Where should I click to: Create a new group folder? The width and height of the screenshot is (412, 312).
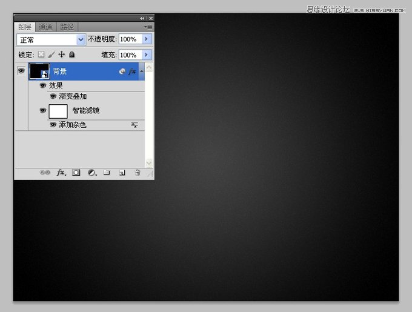(x=107, y=172)
